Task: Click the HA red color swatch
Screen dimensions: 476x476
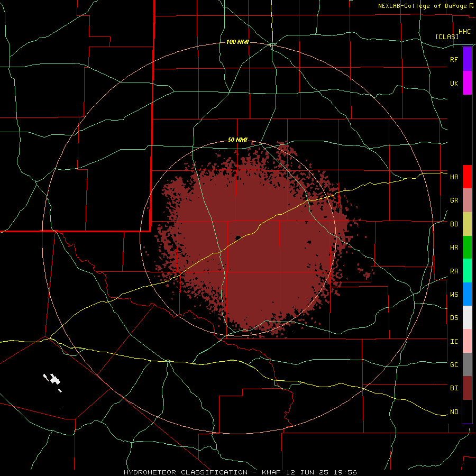Action: pos(467,177)
